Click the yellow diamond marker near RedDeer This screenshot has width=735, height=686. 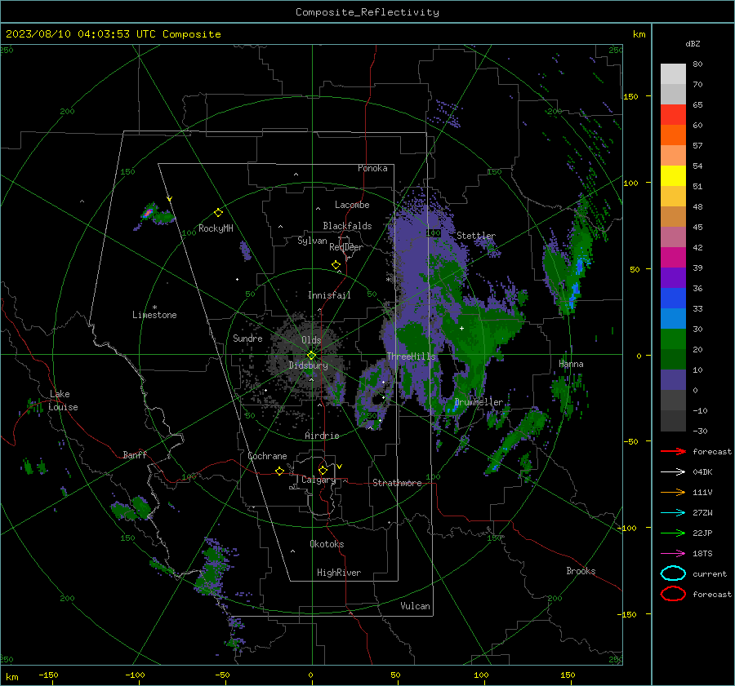click(336, 265)
